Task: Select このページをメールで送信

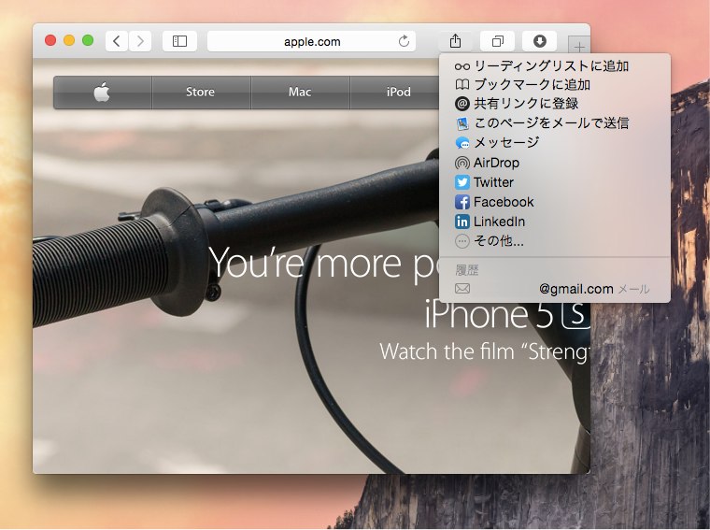Action: (555, 123)
